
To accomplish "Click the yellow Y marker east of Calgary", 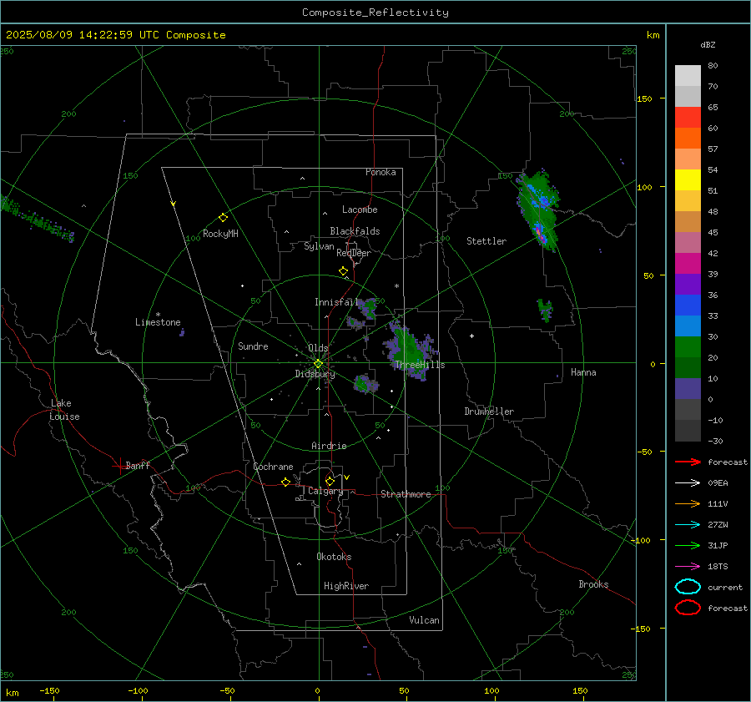I will coord(347,477).
